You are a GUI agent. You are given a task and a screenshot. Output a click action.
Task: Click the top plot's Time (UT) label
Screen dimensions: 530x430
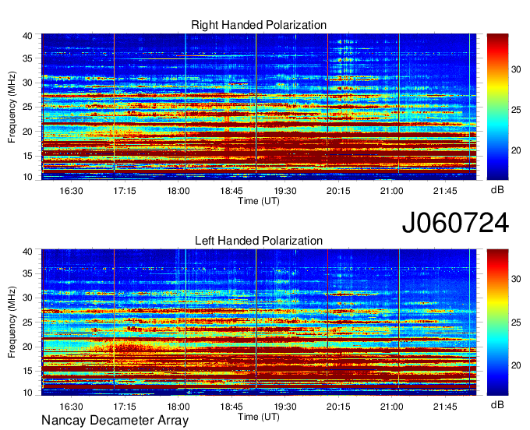point(259,201)
